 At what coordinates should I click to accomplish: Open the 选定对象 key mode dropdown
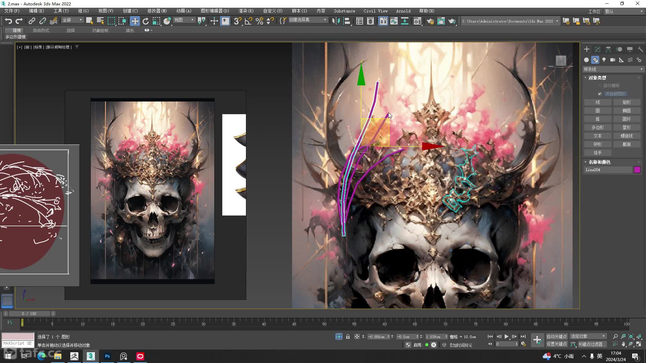point(588,336)
